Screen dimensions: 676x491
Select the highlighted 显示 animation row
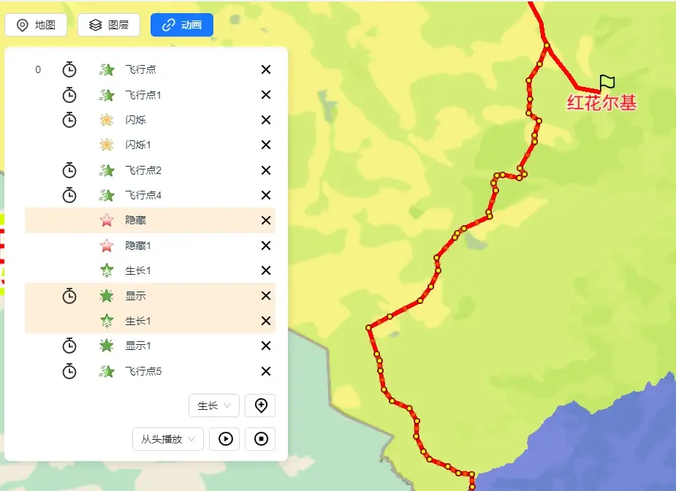click(150, 296)
